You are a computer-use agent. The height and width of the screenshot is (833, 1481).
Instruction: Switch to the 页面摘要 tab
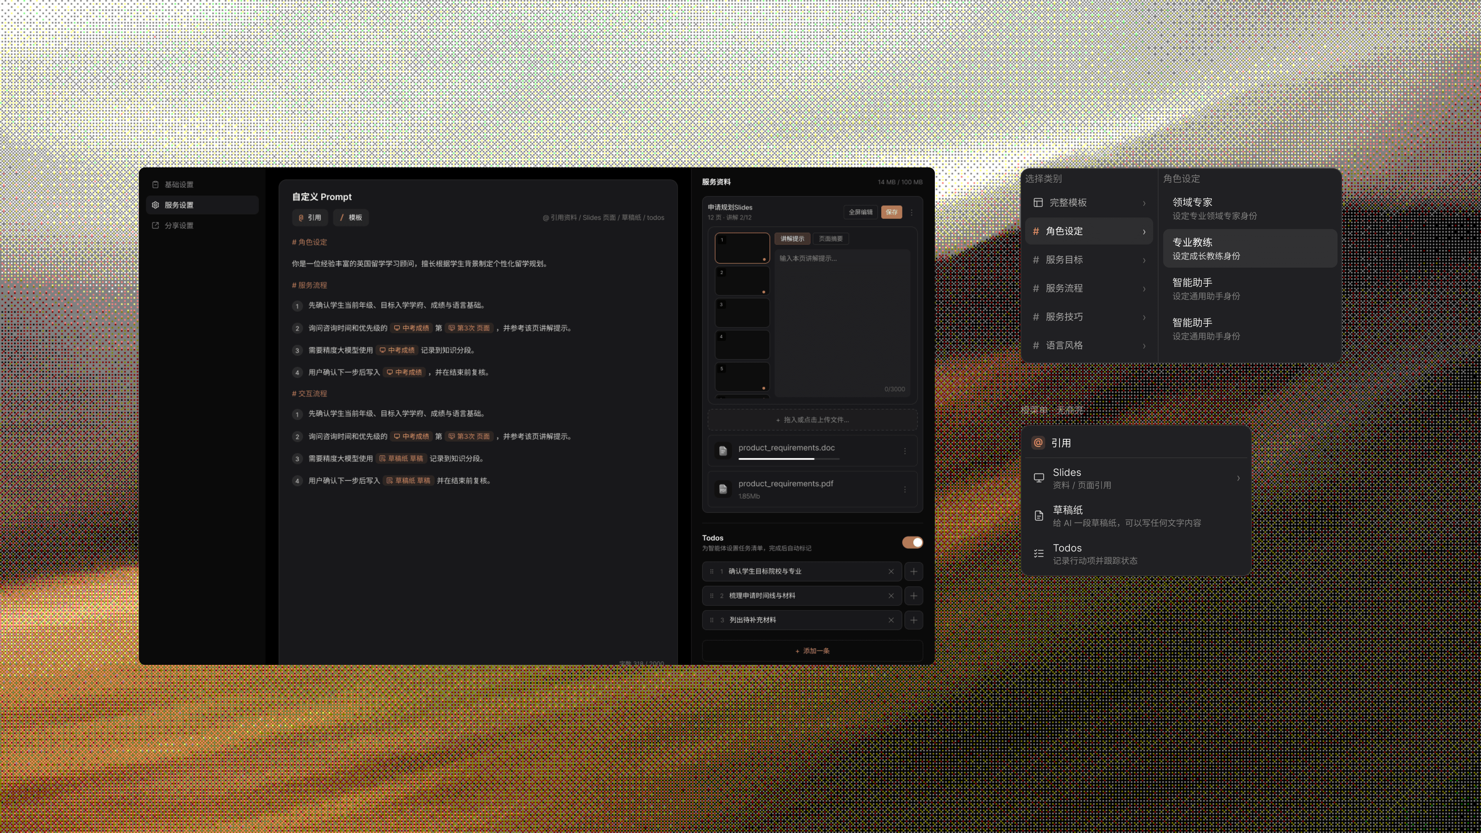point(831,239)
